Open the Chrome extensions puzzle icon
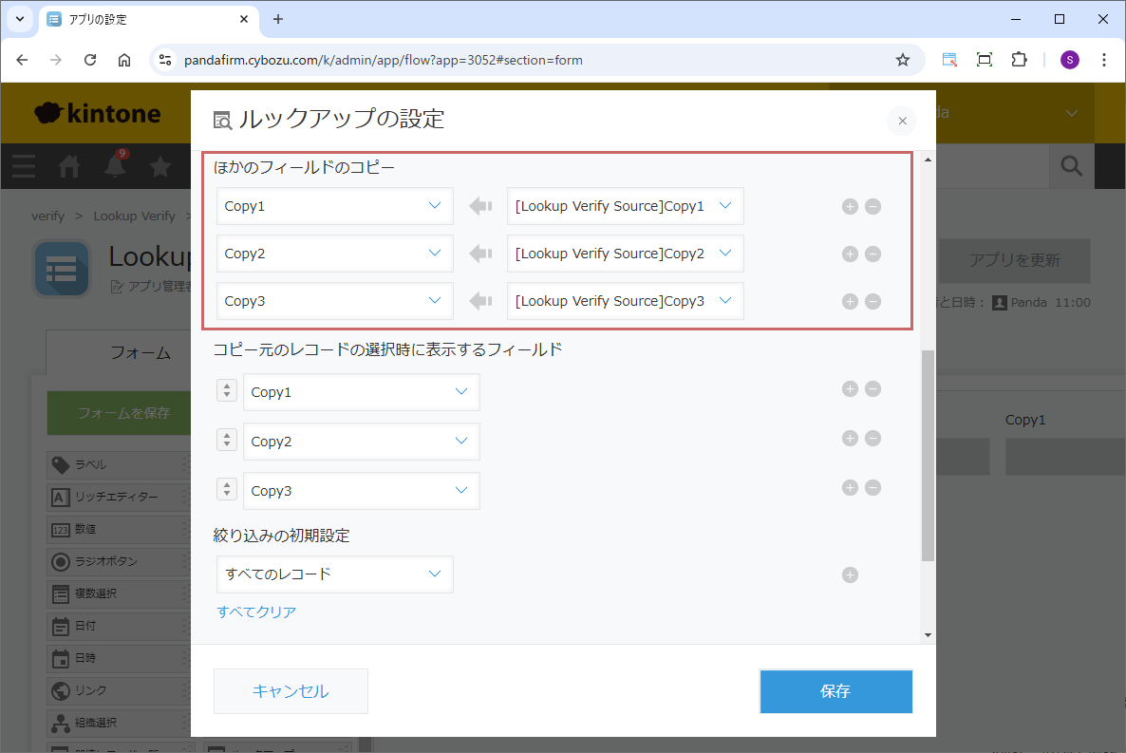 [1019, 60]
